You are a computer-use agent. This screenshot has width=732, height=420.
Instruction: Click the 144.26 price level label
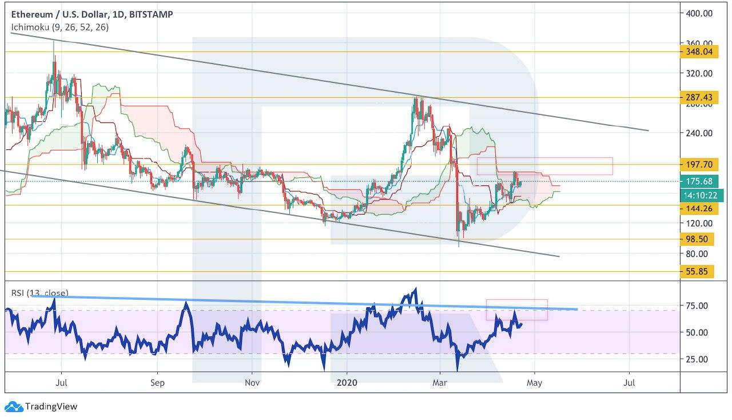point(699,209)
